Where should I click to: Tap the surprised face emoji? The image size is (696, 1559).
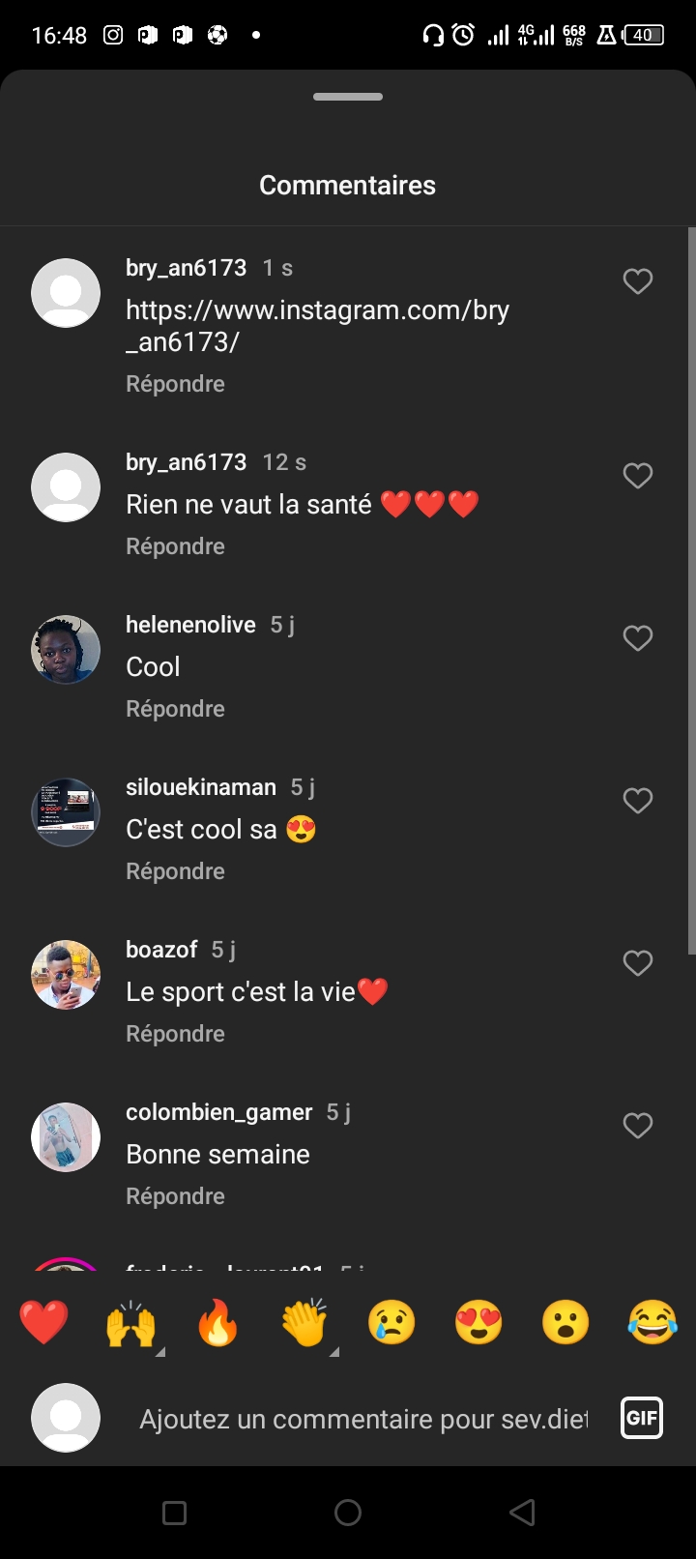click(x=565, y=1323)
